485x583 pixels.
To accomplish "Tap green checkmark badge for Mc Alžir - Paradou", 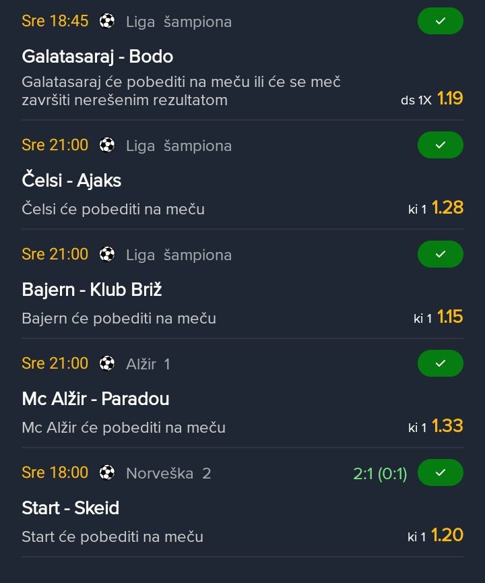I will [440, 363].
